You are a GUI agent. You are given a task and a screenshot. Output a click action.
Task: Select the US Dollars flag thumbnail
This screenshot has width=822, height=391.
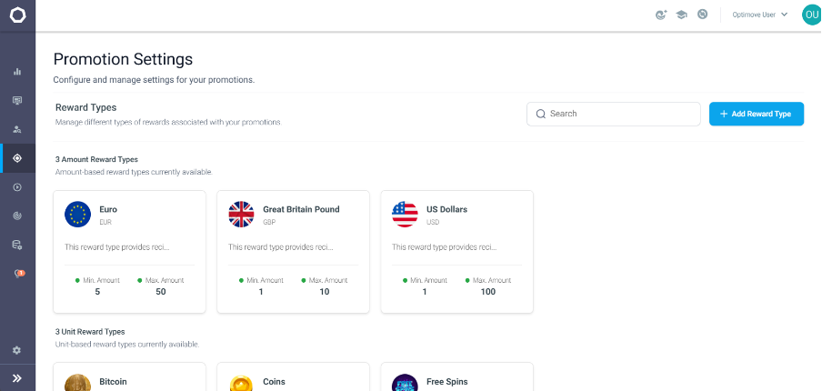405,215
